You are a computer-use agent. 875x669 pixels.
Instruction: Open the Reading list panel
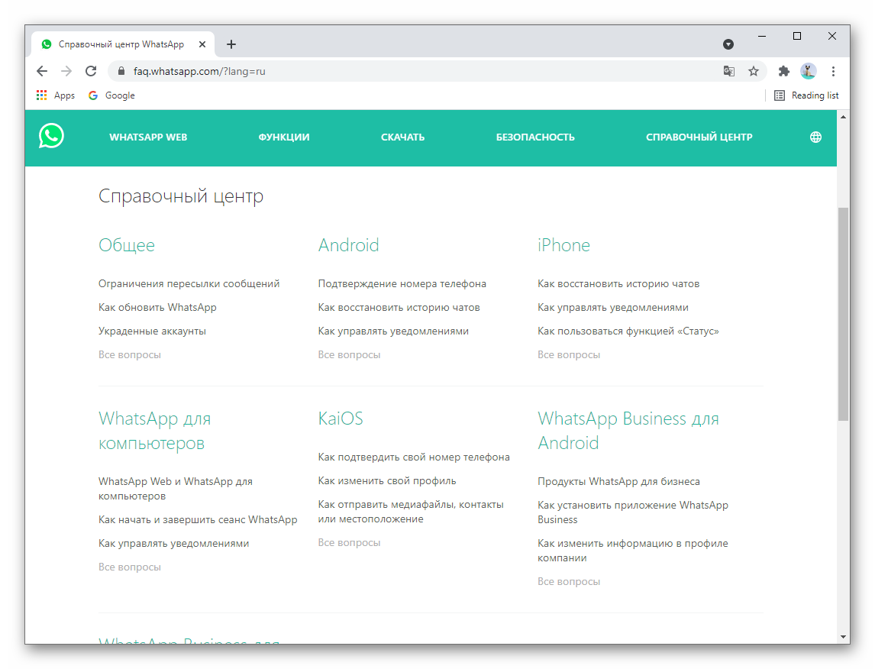pyautogui.click(x=806, y=95)
